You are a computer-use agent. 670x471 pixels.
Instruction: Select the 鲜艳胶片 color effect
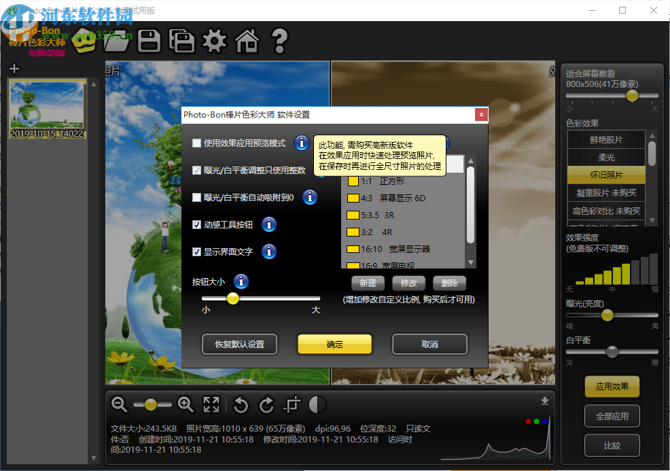[606, 140]
